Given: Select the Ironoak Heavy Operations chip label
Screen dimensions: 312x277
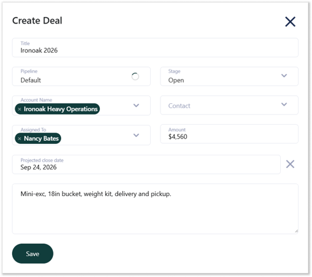Looking at the screenshot, I should tap(60, 109).
